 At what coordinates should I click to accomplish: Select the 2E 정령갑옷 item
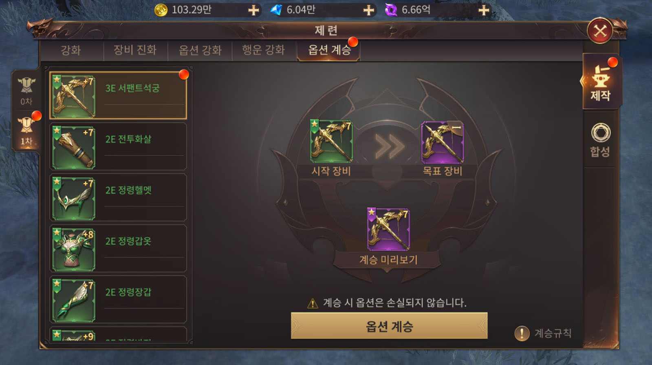(118, 249)
